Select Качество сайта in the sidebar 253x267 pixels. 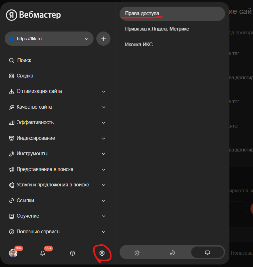pos(34,107)
